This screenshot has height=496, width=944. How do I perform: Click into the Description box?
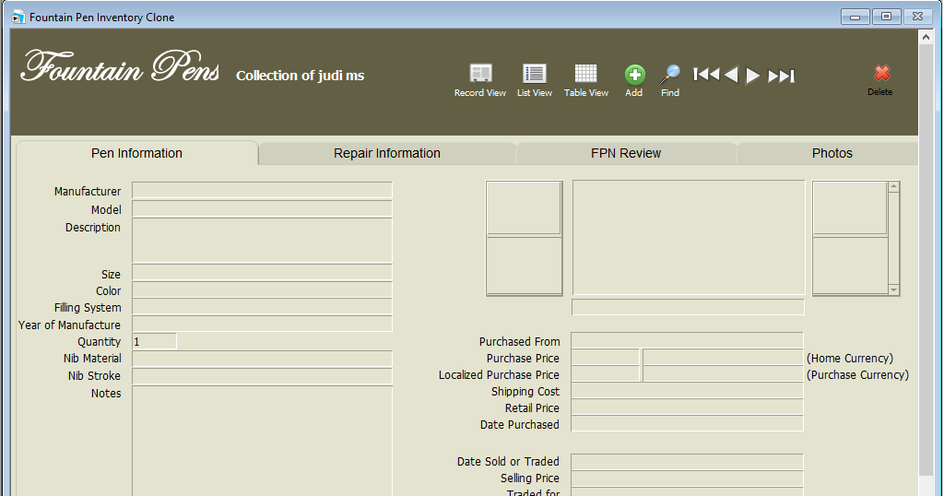click(262, 241)
